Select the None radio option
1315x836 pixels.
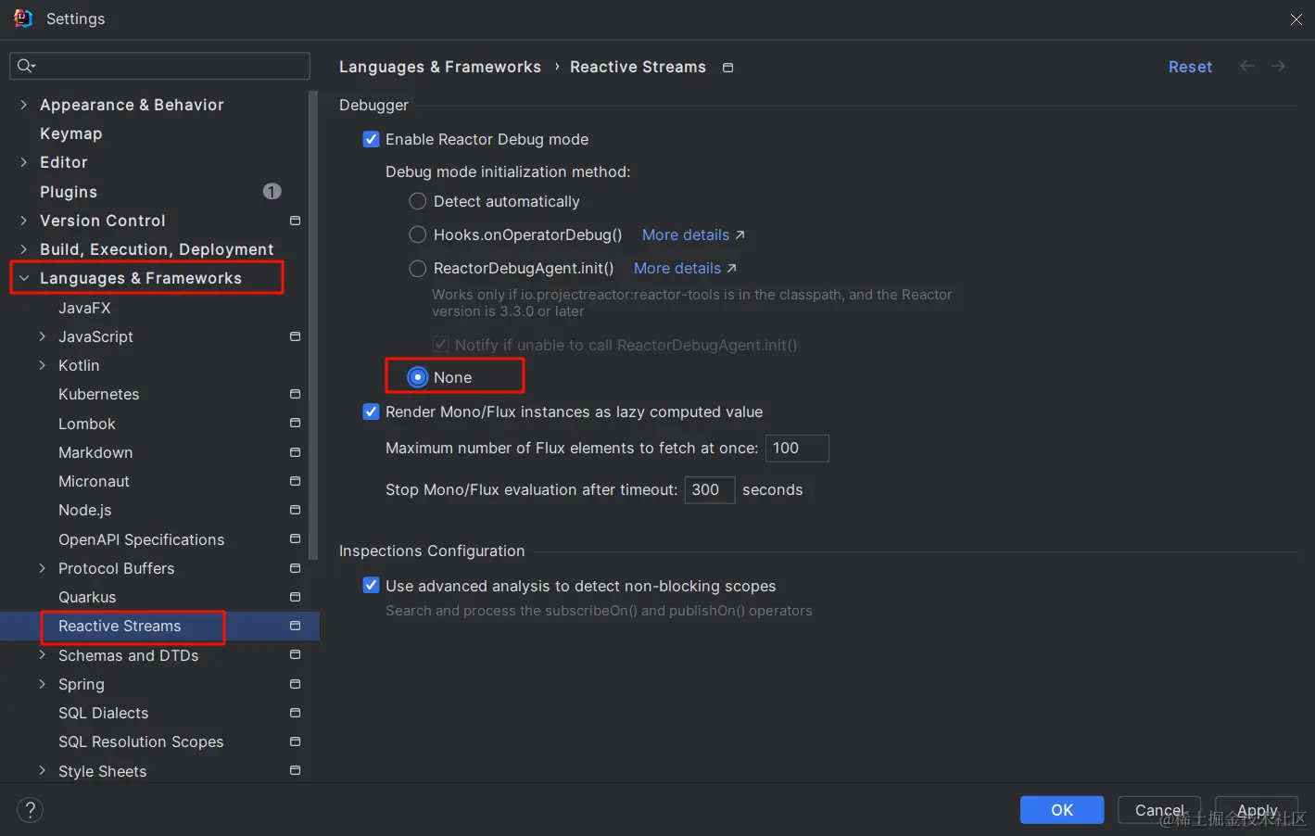(x=418, y=377)
